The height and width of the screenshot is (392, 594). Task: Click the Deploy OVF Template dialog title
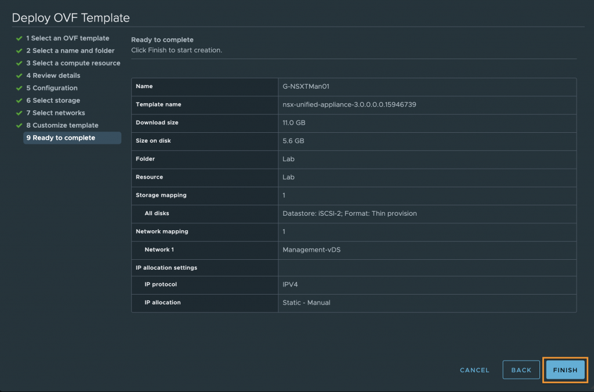pyautogui.click(x=71, y=18)
